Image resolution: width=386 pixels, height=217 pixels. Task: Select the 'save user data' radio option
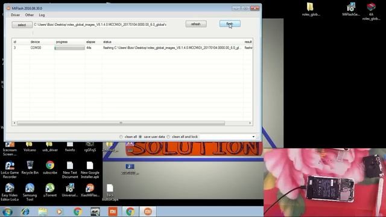141,137
